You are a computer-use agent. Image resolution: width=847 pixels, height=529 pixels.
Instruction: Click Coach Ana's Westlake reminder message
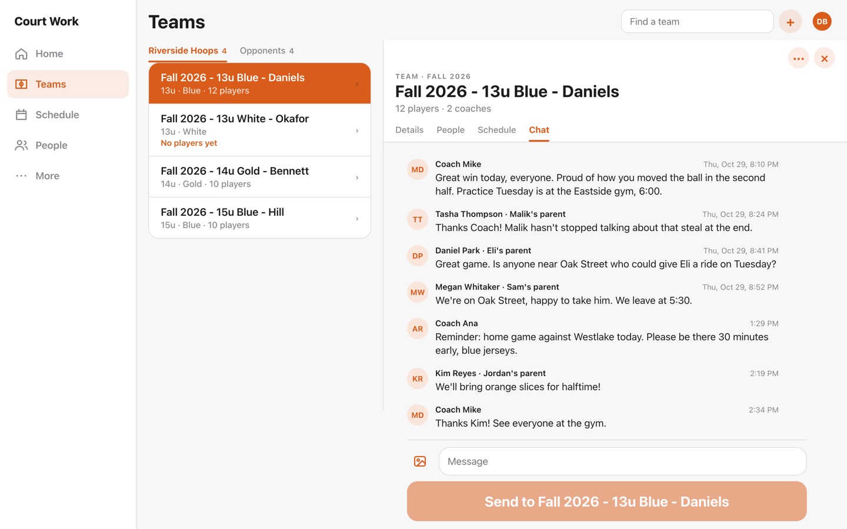click(x=602, y=344)
